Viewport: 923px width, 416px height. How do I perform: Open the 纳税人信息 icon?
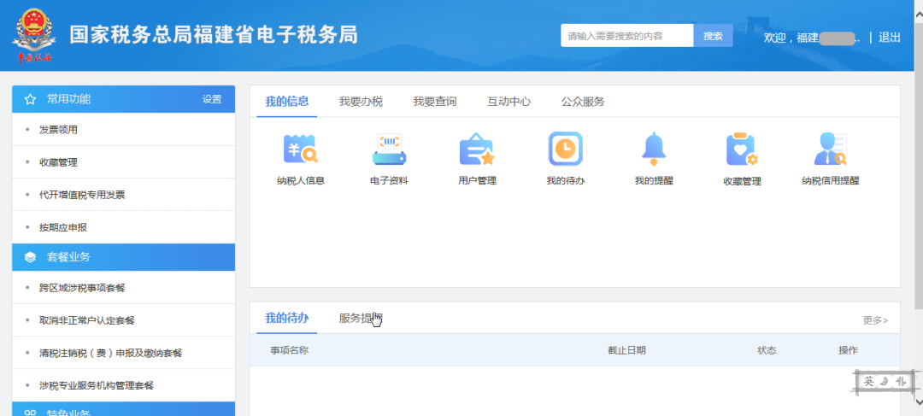[x=301, y=149]
